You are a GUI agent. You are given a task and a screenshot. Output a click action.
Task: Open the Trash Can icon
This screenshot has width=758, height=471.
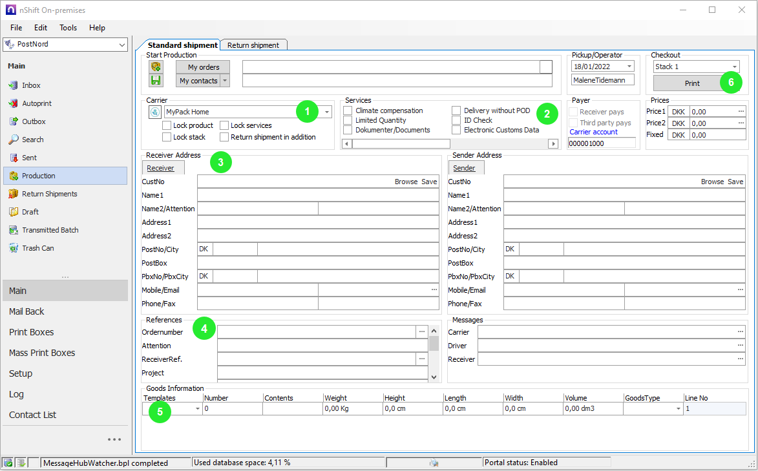pos(14,248)
